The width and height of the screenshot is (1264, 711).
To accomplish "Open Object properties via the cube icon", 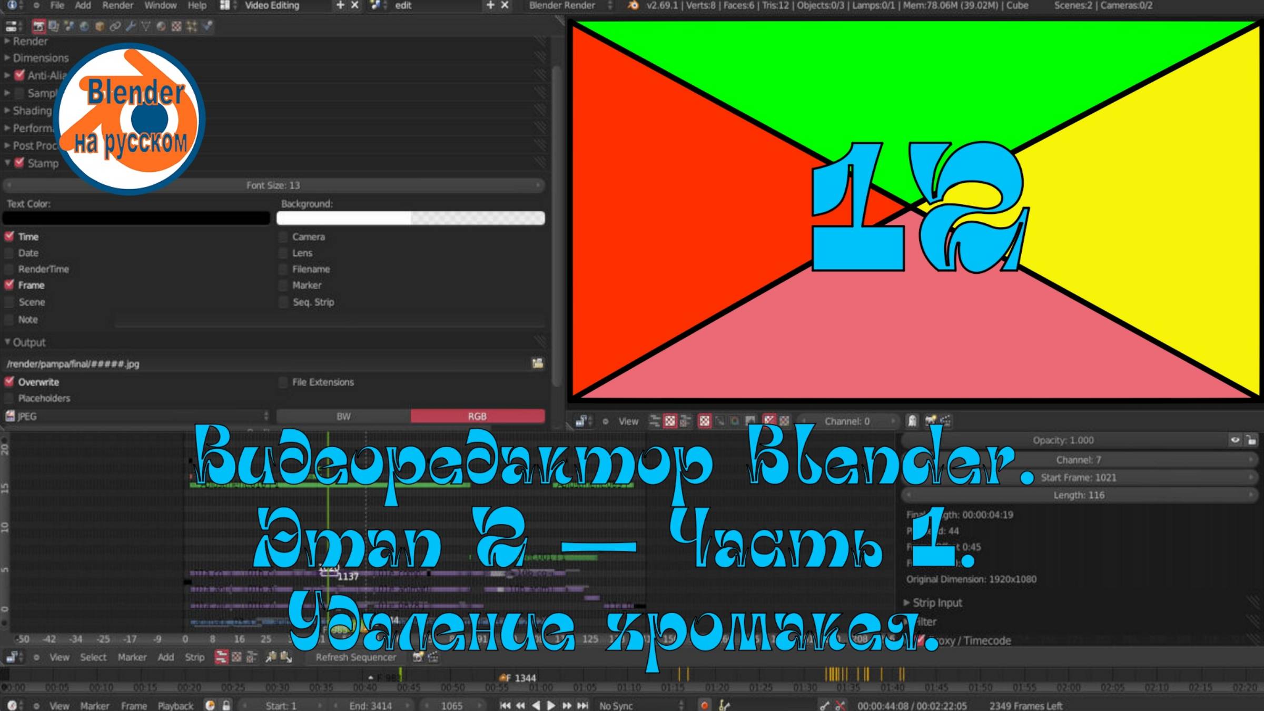I will click(x=99, y=25).
